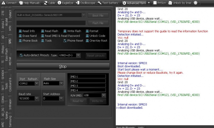Screen dimensions: 214x128
Task: Click into the IMEI-1 input field
Action: point(87,77)
